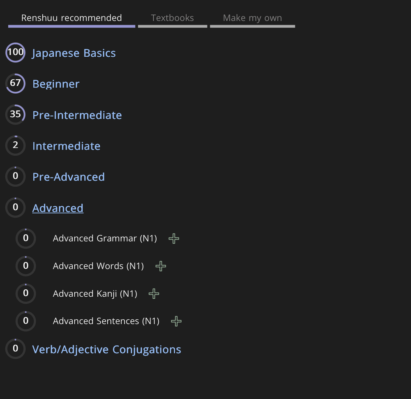Open the Make my own tab
The height and width of the screenshot is (399, 411).
252,18
